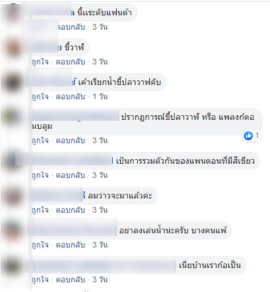The height and width of the screenshot is (292, 270).
Task: Click the blue thumbs-up reaction icon
Action: [x=248, y=136]
